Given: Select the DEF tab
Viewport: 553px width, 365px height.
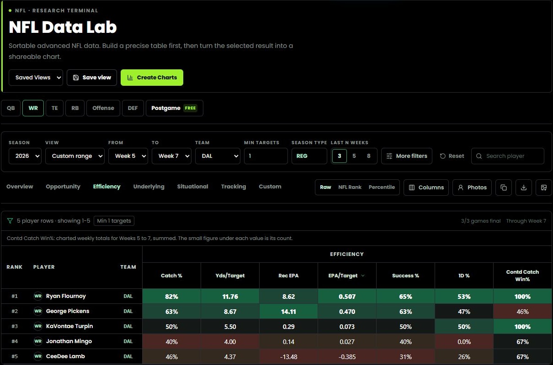Looking at the screenshot, I should coord(133,108).
